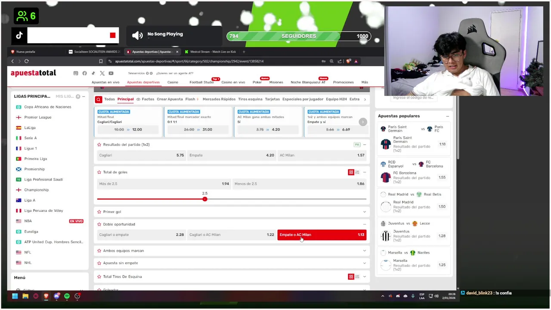
Task: Click the red market search icon
Action: 99,99
